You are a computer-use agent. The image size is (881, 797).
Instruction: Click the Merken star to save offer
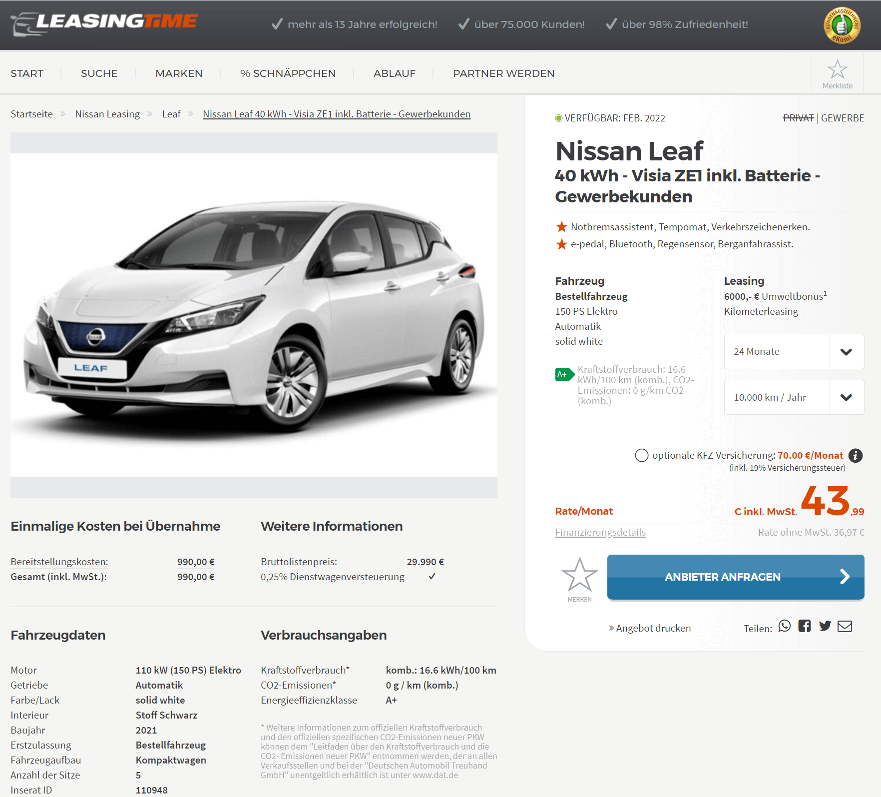click(579, 575)
